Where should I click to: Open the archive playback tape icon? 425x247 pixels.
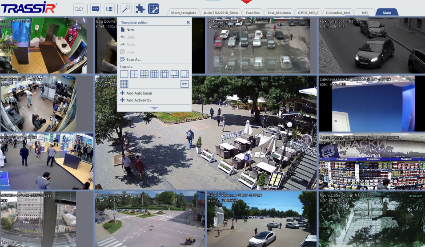[x=79, y=8]
